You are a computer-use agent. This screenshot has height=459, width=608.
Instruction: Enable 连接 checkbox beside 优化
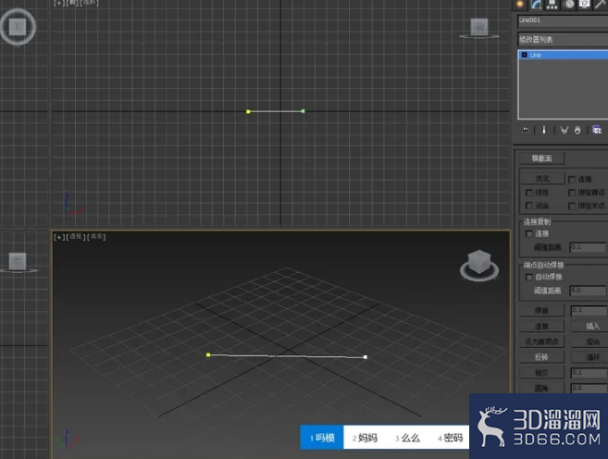coord(572,180)
